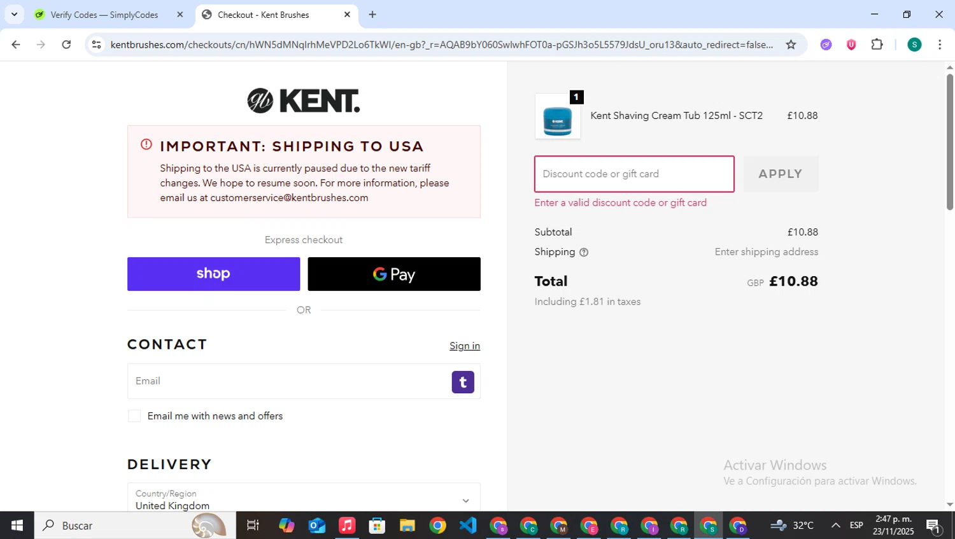Open the red shield extension icon

[x=851, y=45]
